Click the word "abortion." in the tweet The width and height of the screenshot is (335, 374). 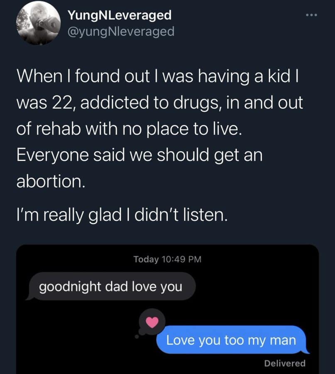[x=51, y=182]
